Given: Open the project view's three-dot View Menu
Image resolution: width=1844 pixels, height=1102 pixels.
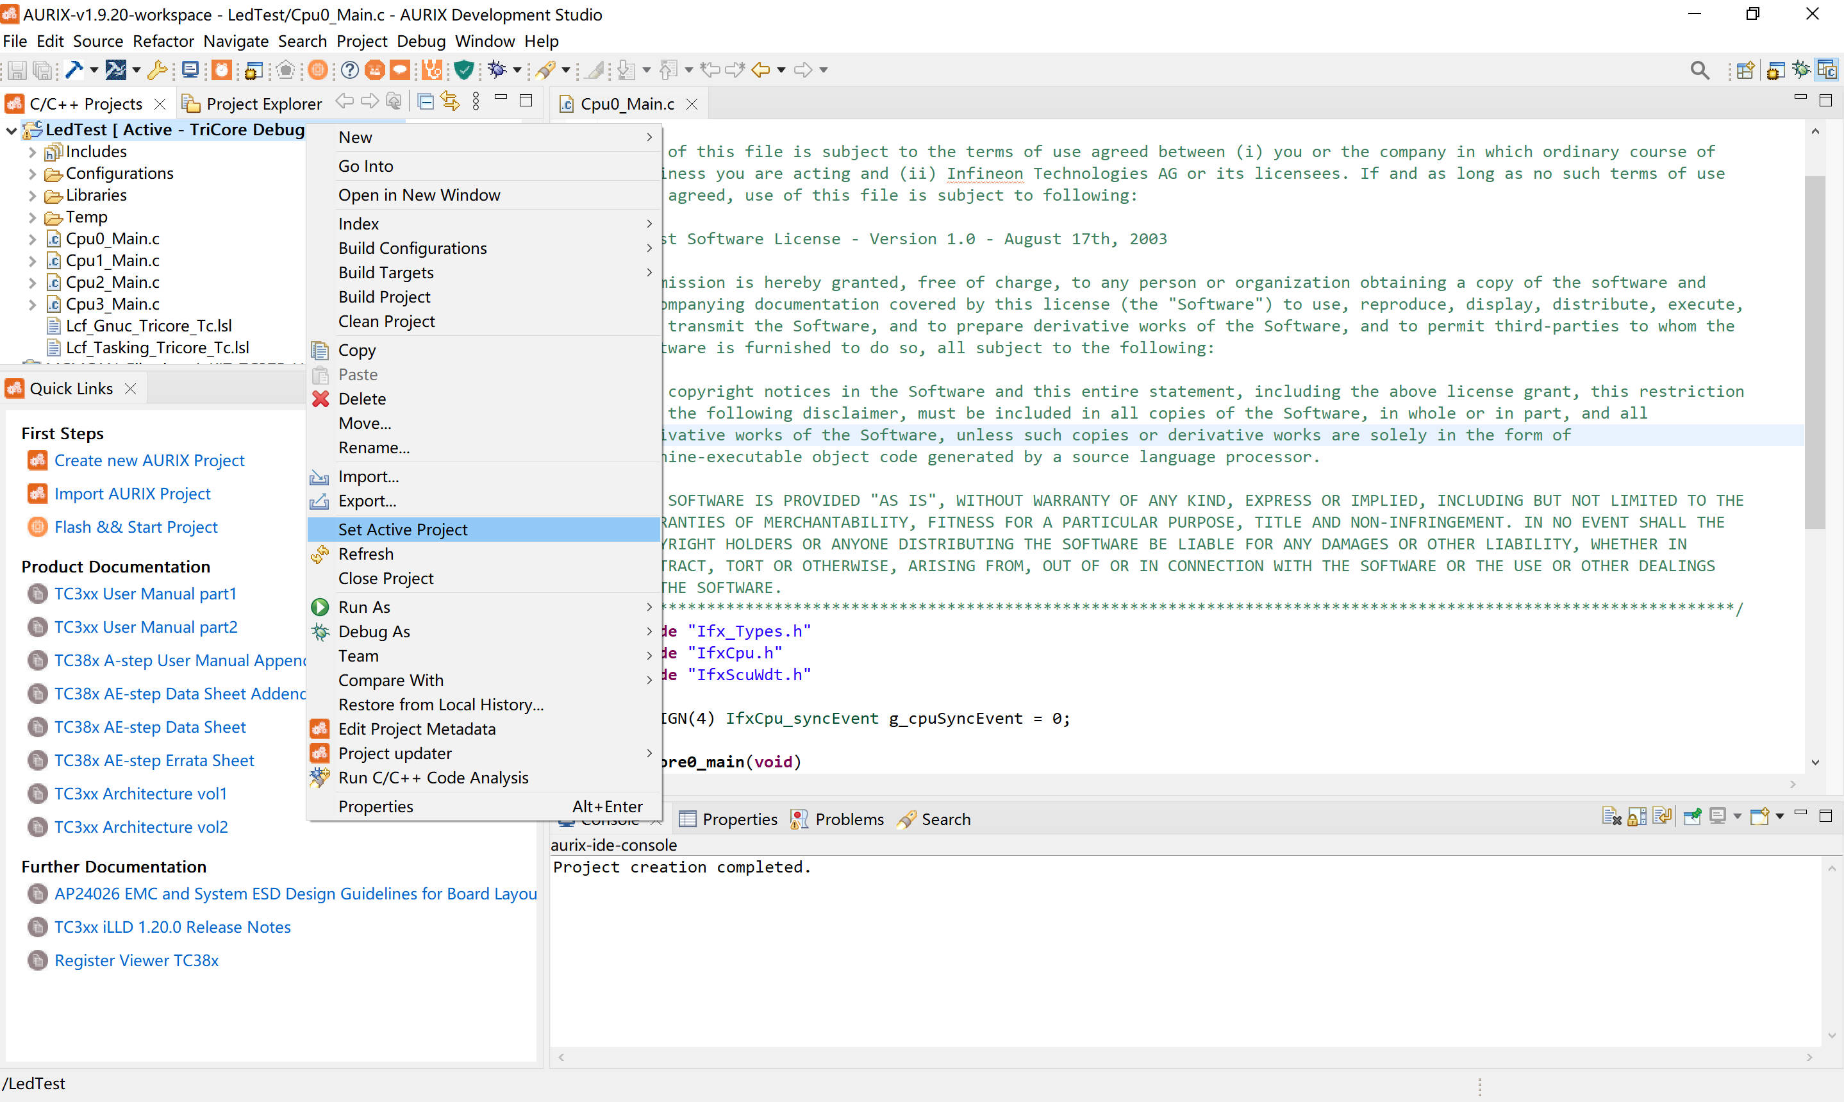Looking at the screenshot, I should (x=476, y=102).
